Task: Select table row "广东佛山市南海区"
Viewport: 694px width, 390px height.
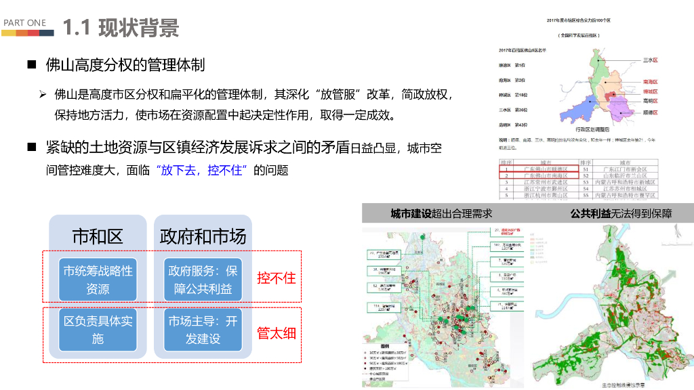Action: (539, 175)
